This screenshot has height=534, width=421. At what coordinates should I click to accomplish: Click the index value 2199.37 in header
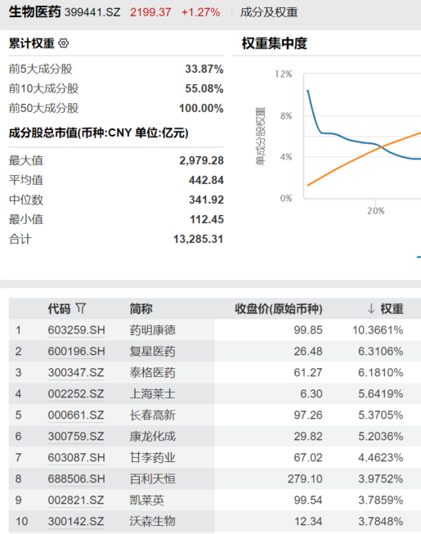(x=150, y=12)
